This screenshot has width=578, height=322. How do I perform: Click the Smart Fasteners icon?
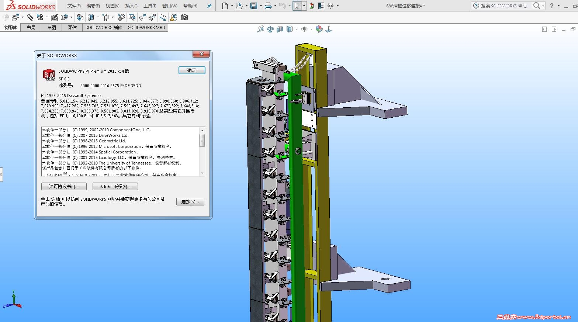click(54, 17)
